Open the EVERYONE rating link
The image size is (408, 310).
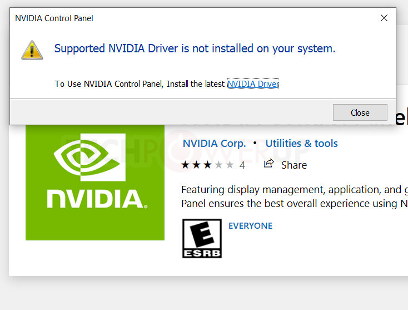pos(250,226)
